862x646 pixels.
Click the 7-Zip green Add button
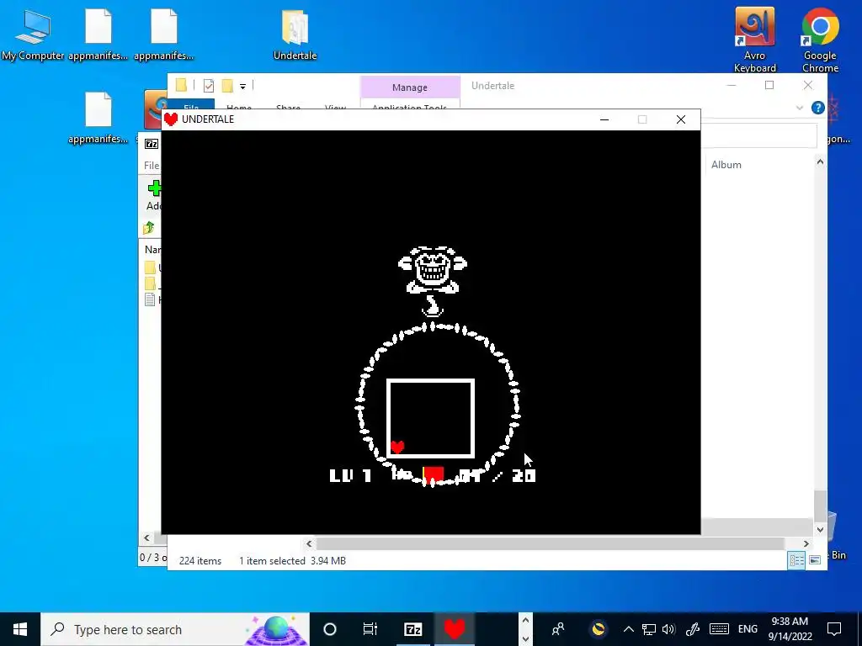(155, 188)
